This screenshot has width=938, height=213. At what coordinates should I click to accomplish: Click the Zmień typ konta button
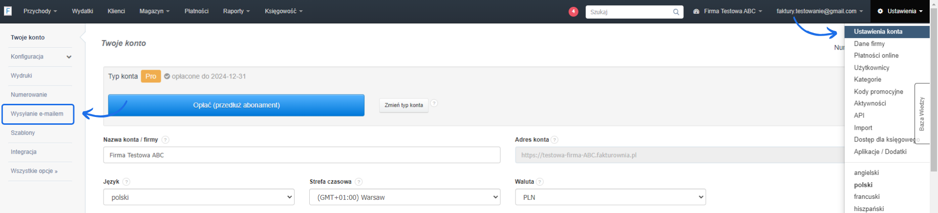coord(404,105)
